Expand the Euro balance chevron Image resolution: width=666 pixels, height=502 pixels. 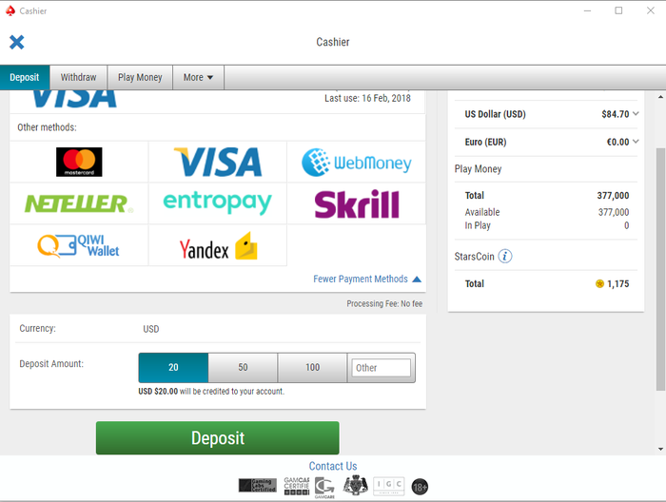[x=636, y=142]
